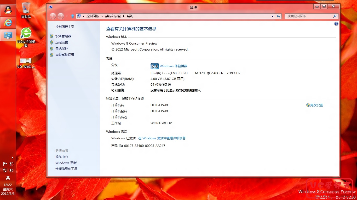
Task: Open 系统保护 (System protection)
Action: tap(62, 49)
